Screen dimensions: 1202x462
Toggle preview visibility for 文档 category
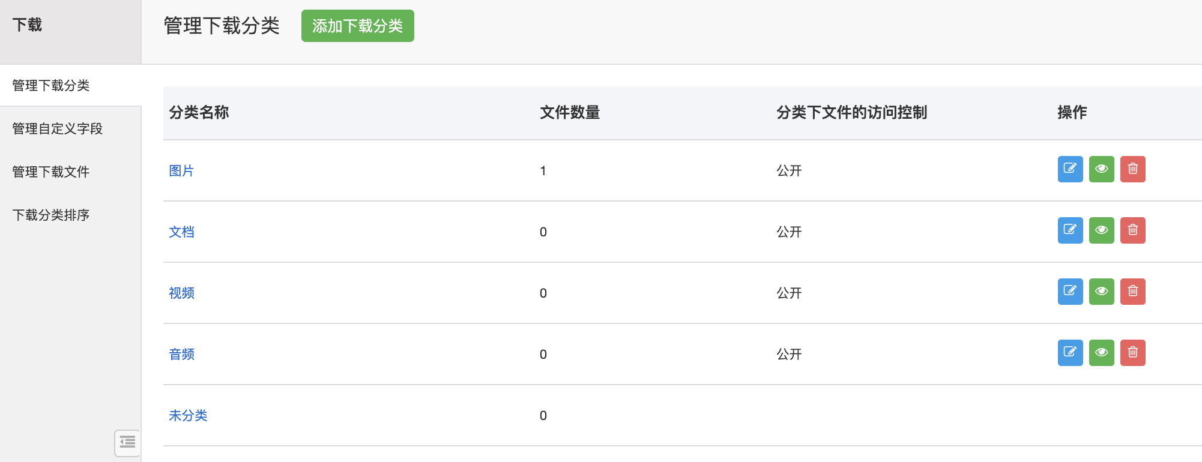click(x=1101, y=230)
